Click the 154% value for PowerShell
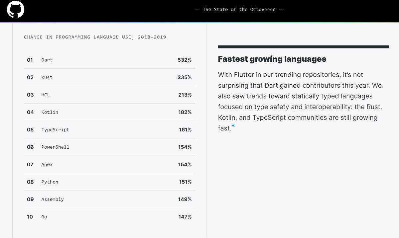Screen dimensions: 399x238 (x=185, y=147)
